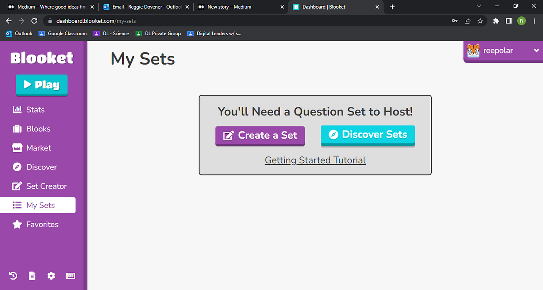Open the Chrome profile avatar R
The image size is (543, 290).
coord(521,21)
